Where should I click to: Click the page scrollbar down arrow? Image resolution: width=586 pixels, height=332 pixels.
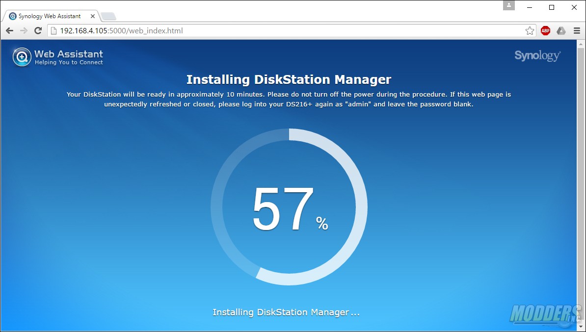[x=581, y=327]
